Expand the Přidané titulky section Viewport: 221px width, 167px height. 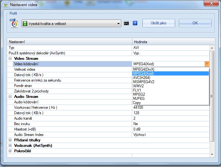[10, 140]
